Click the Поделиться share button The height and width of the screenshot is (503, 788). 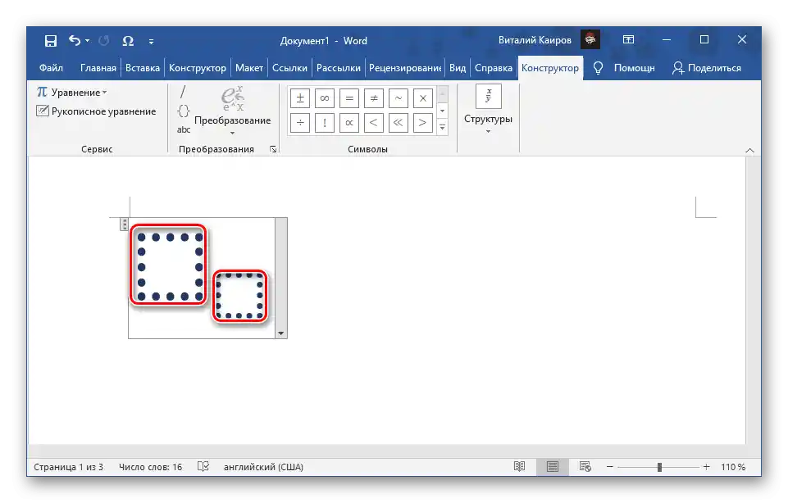click(x=706, y=68)
